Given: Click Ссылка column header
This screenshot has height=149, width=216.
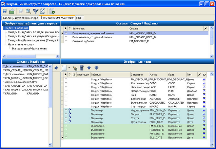Looking at the screenshot, I should click(x=166, y=29).
